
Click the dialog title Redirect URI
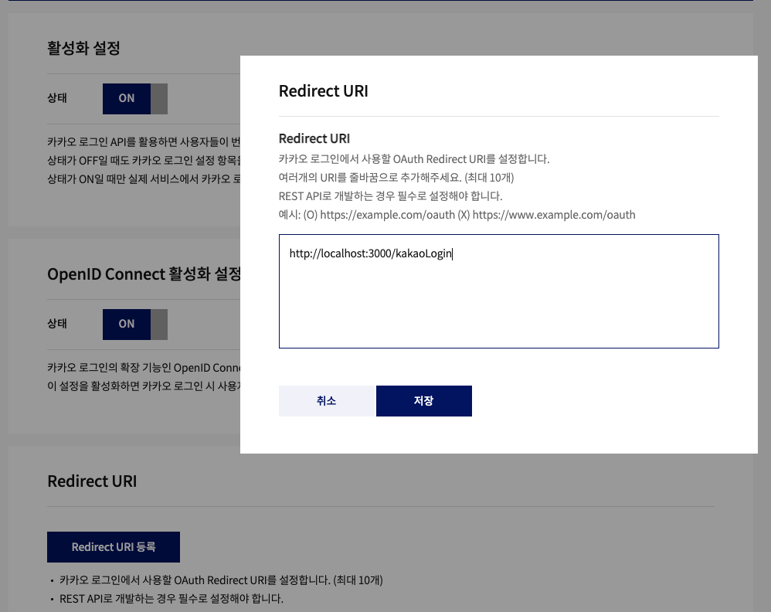tap(323, 91)
